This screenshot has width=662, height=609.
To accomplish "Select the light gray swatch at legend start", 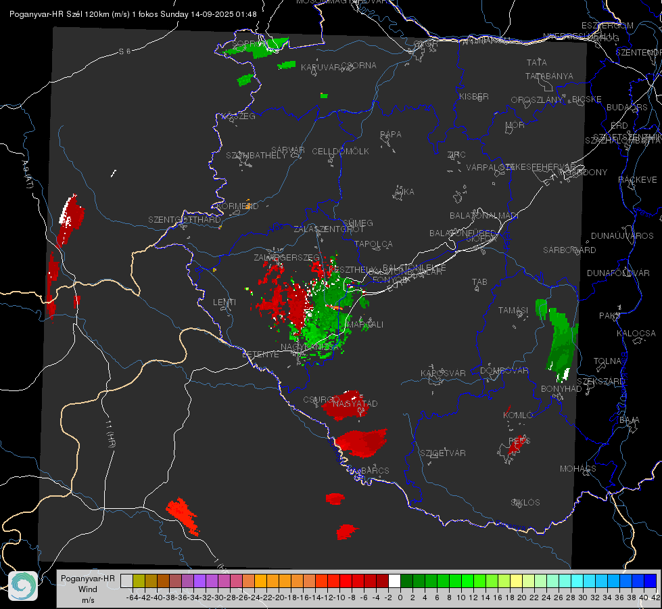I will click(x=126, y=581).
